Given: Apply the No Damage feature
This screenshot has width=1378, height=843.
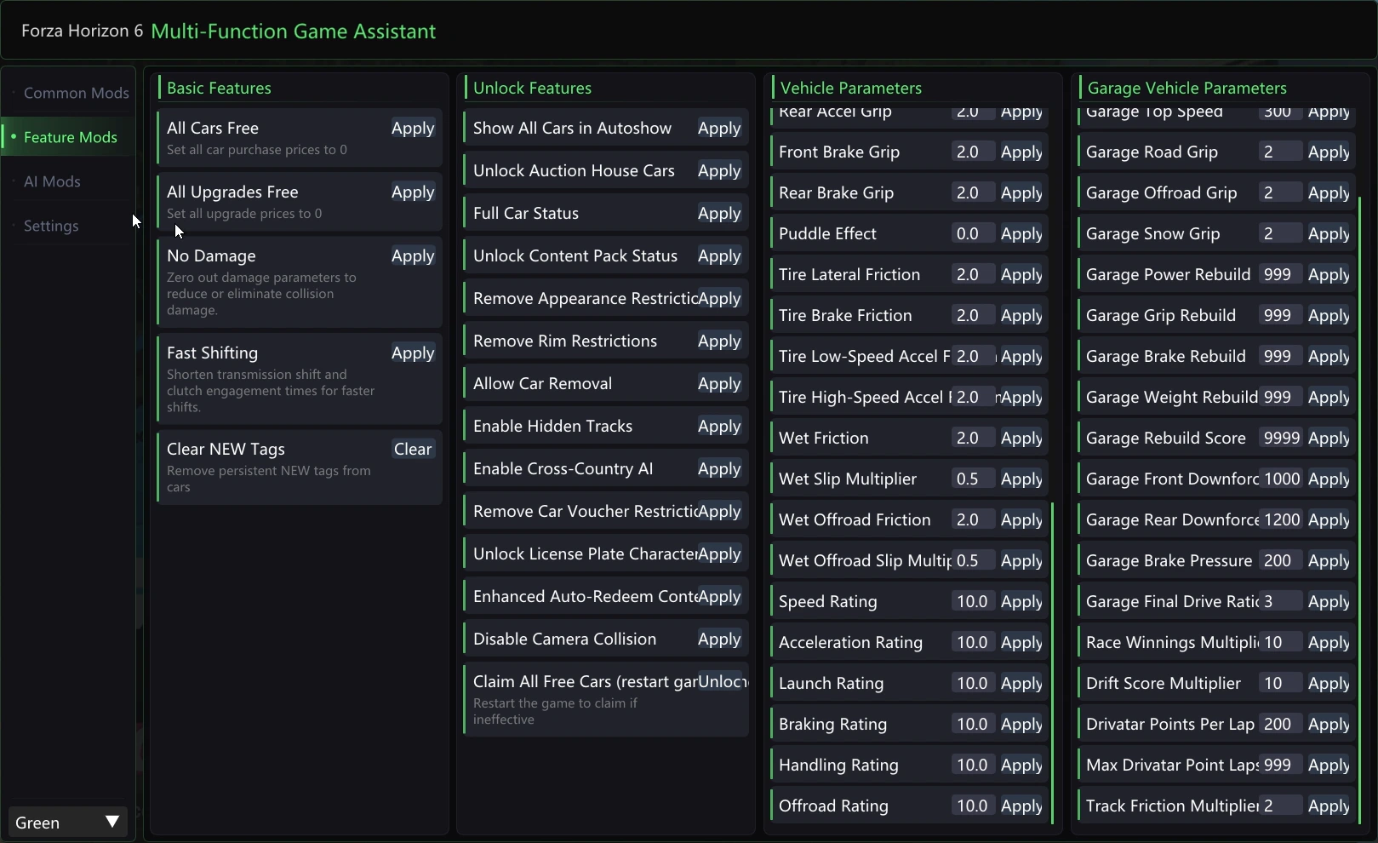Looking at the screenshot, I should click(413, 255).
